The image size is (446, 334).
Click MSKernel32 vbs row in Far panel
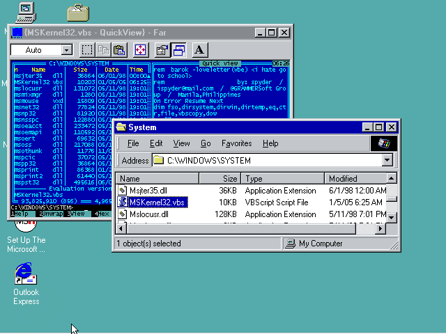point(82,82)
